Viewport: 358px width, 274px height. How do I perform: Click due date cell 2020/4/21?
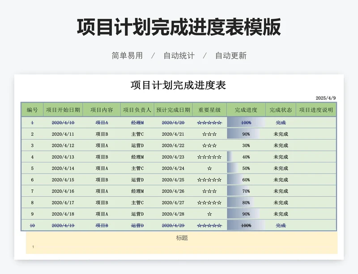click(173, 134)
